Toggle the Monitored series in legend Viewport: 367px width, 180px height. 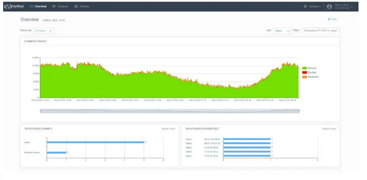click(310, 77)
